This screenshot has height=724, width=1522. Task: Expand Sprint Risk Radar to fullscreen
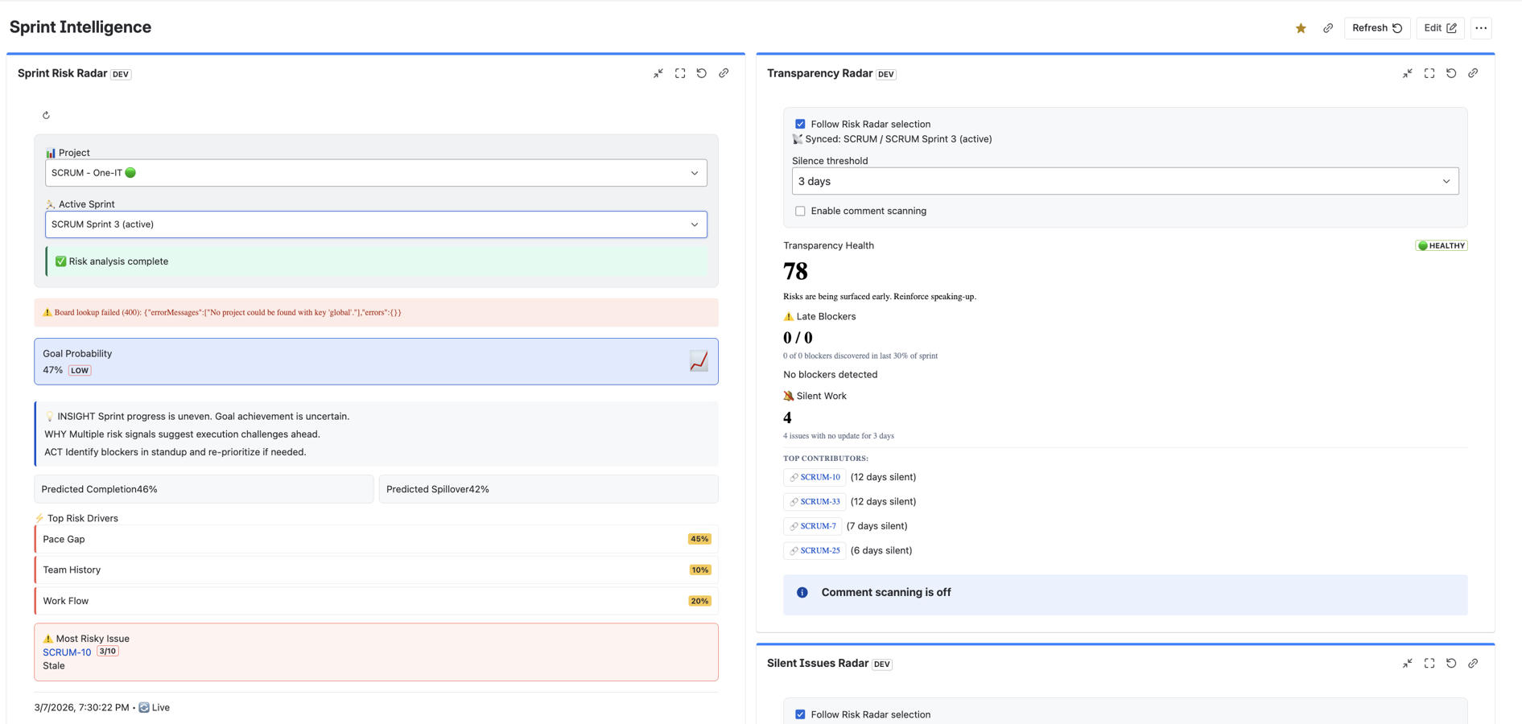680,73
